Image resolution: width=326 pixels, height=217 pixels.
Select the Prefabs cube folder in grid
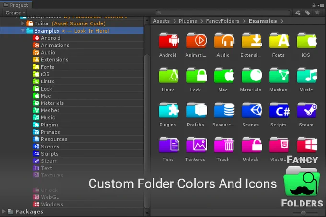[x=196, y=110]
